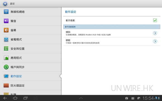Go to home screen via home icon

coord(15,98)
